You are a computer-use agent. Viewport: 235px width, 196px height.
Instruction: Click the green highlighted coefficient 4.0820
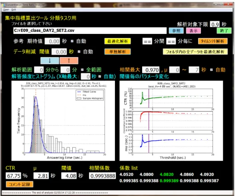166,174
